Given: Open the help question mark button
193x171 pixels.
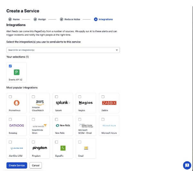Looking at the screenshot, I should point(187,165).
